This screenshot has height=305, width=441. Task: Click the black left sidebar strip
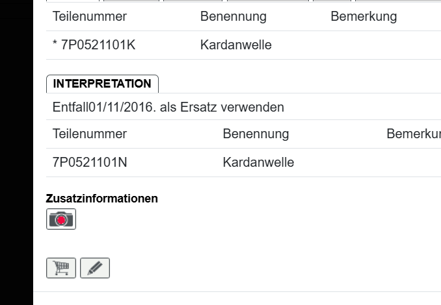(16, 152)
